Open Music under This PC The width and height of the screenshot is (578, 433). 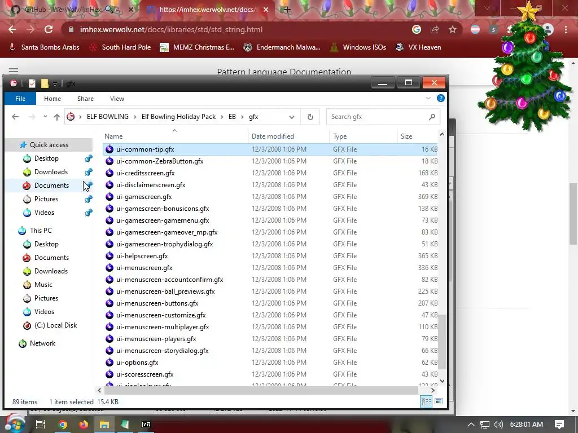pos(43,285)
